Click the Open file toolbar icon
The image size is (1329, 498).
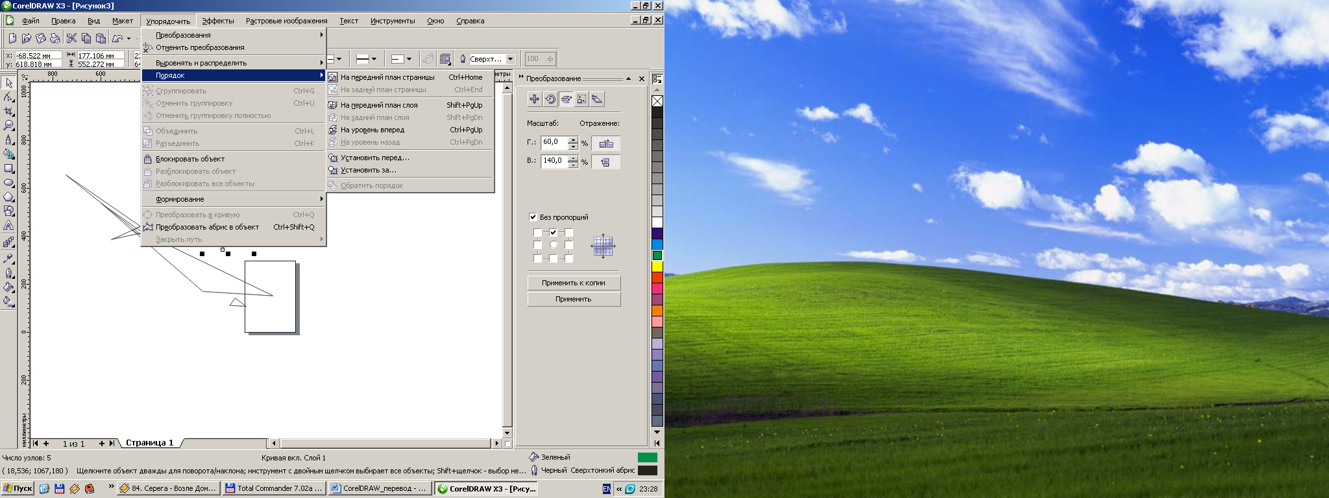pyautogui.click(x=26, y=38)
